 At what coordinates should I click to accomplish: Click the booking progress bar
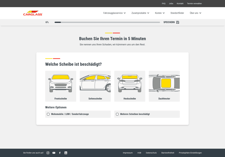[107, 22]
